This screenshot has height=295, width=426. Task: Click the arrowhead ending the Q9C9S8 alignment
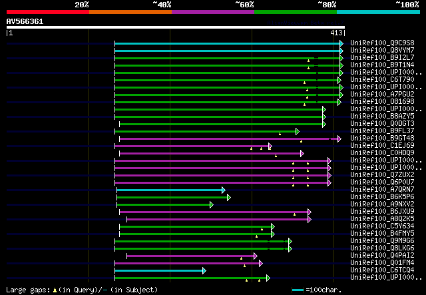tap(341, 43)
